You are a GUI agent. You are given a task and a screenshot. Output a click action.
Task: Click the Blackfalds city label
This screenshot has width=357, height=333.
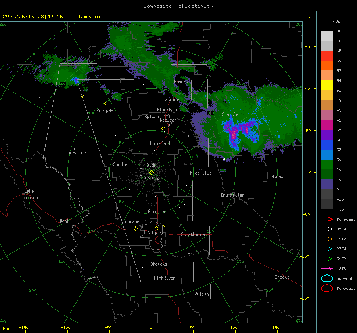point(169,110)
